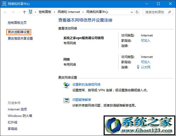The width and height of the screenshot is (176, 136).
Task: Refresh the control panel page
Action: tap(137, 12)
